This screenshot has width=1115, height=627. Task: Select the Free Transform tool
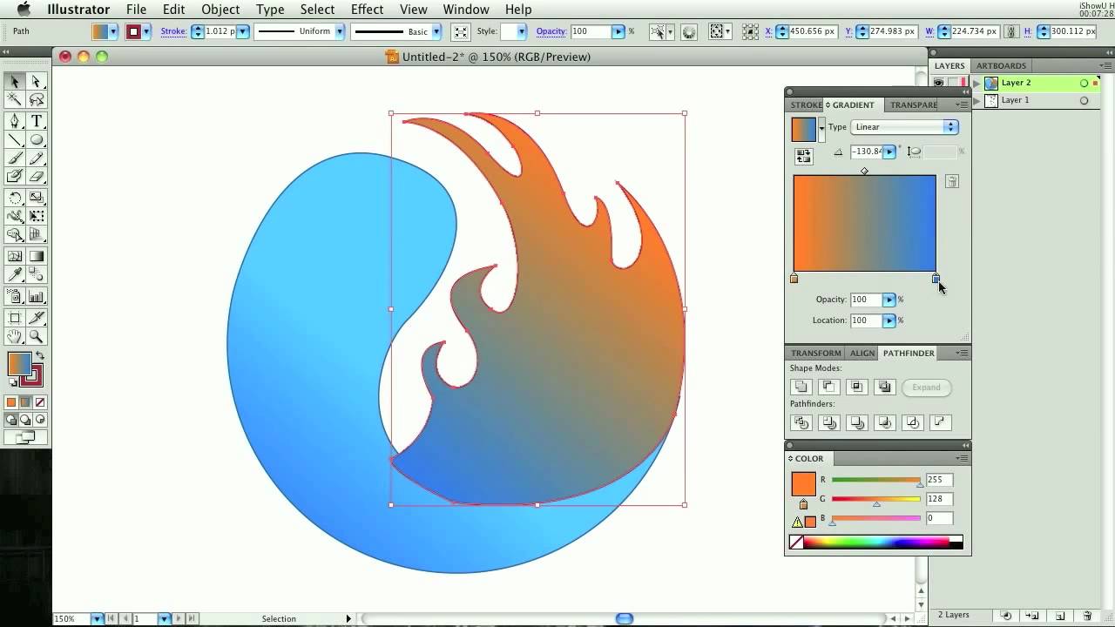(37, 216)
